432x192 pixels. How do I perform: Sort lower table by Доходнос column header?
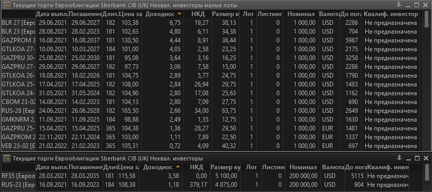[x=161, y=167]
